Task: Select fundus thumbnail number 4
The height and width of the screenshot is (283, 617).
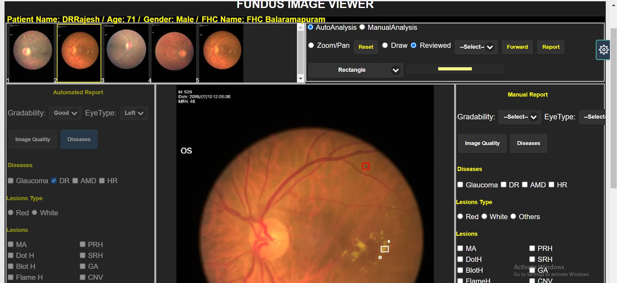Action: [174, 53]
